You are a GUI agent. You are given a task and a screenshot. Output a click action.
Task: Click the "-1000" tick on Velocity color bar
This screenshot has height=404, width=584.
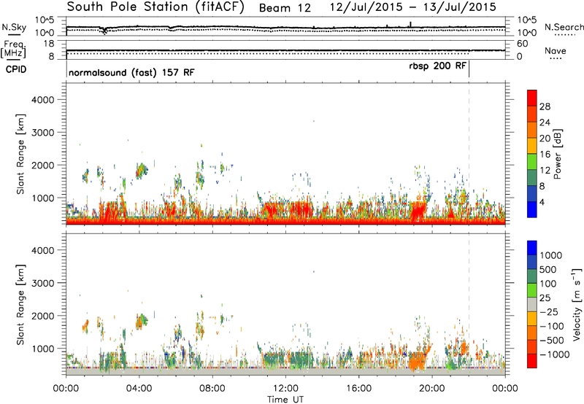(555, 354)
